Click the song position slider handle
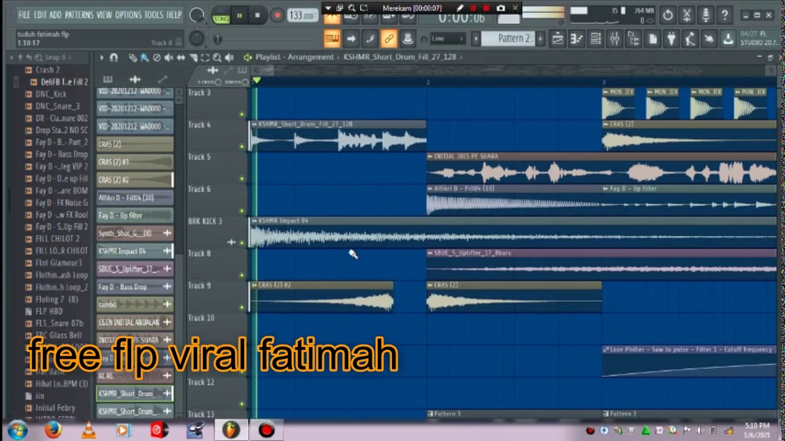785x441 pixels. point(217,39)
